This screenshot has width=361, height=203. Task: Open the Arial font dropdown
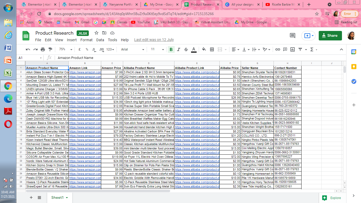tap(133, 49)
